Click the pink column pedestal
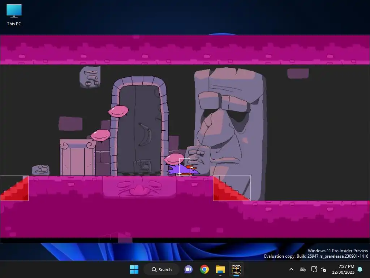 (78, 157)
